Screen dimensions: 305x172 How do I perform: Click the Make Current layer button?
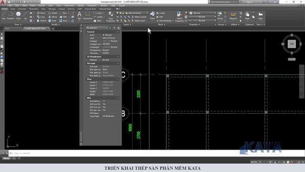139,17
